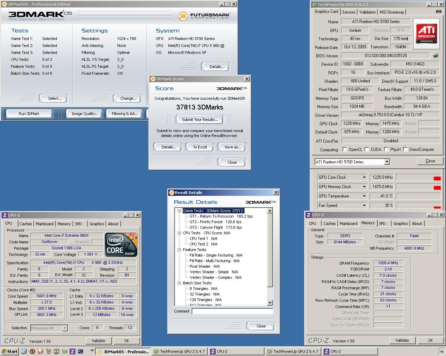The height and width of the screenshot is (356, 446).
Task: Collapse the Feature Tests tree node
Action: (179, 250)
